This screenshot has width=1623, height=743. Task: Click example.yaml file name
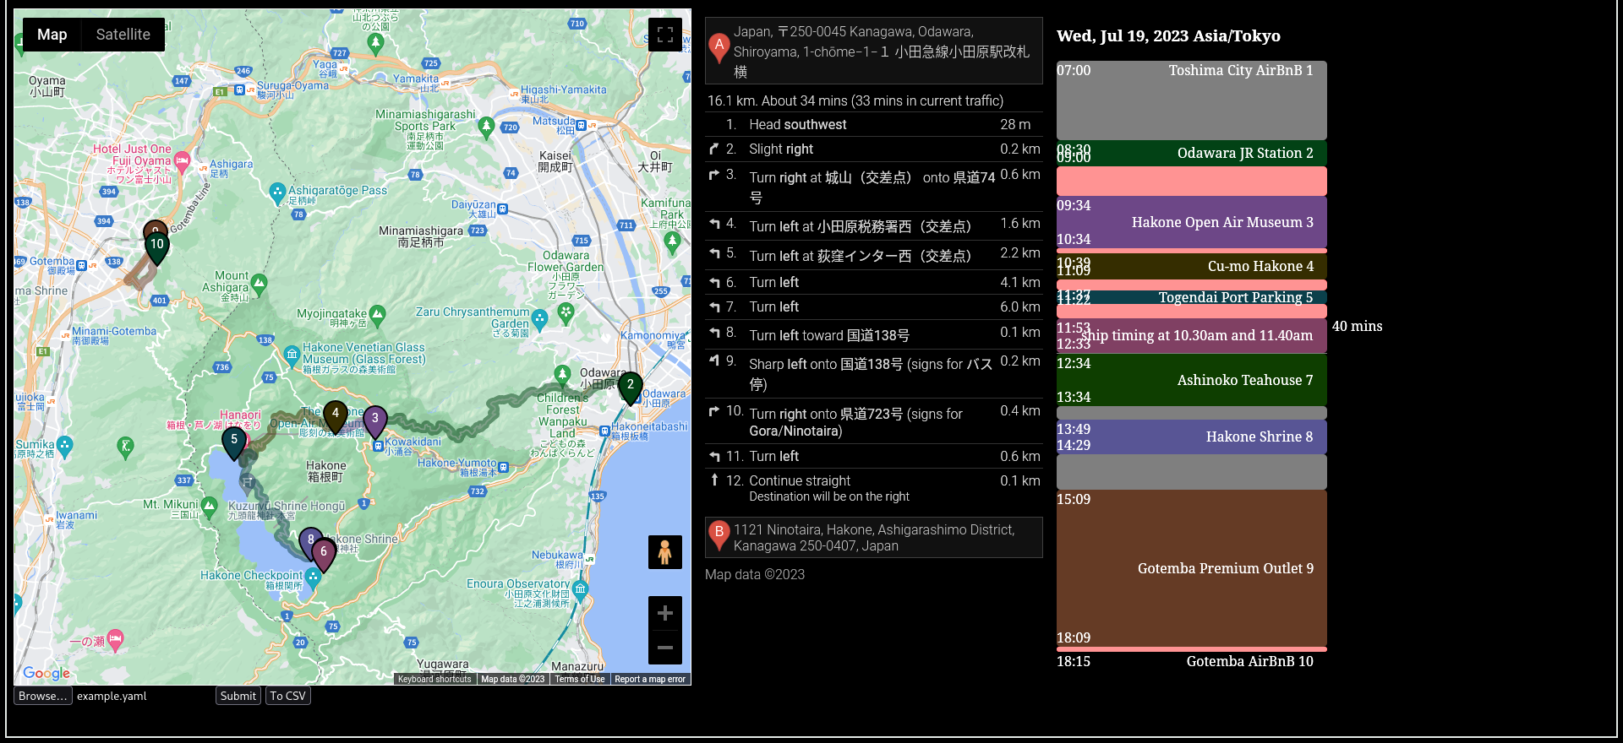point(112,696)
